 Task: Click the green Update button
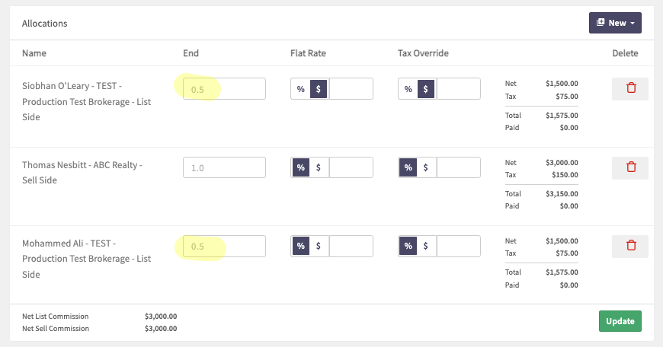pos(620,321)
